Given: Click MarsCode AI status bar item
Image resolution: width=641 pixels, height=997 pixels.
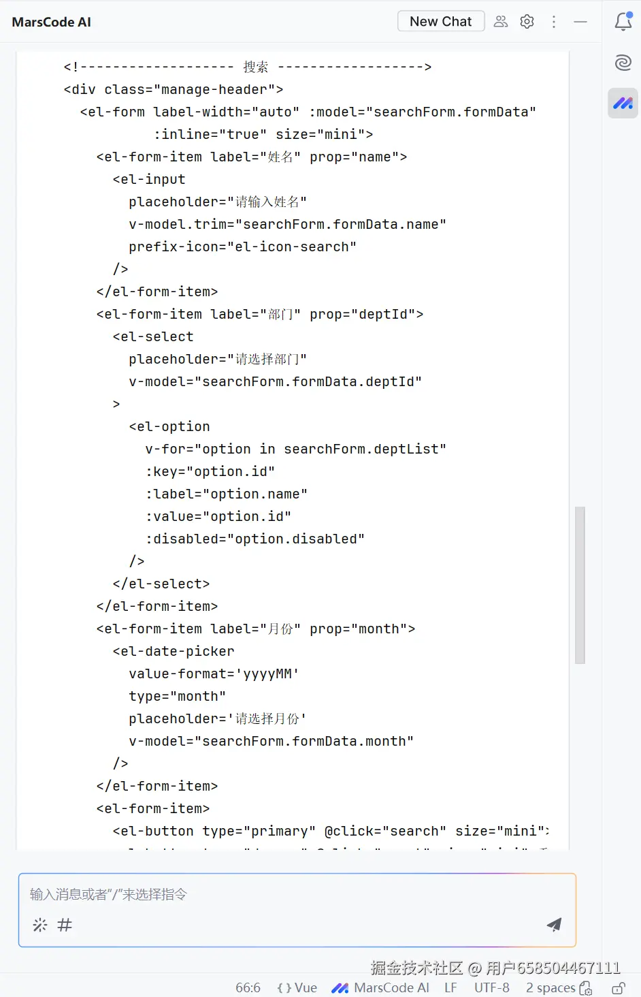Looking at the screenshot, I should 380,987.
